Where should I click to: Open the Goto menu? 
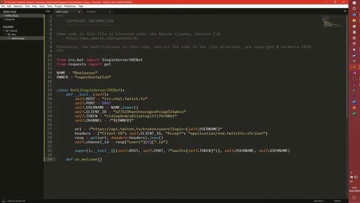(x=42, y=6)
